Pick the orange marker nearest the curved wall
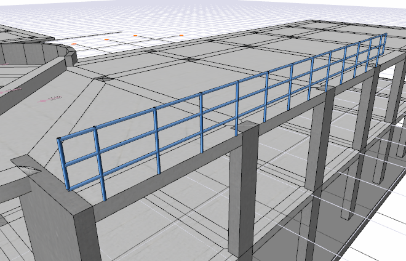Screen dimensions: 406x261 pos(74,44)
